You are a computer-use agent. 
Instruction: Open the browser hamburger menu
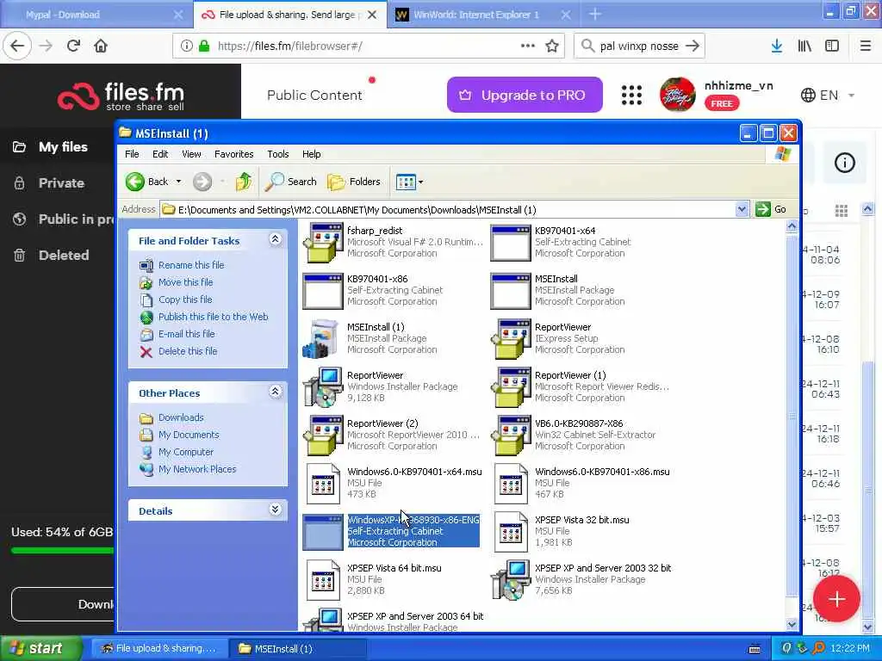click(x=866, y=46)
